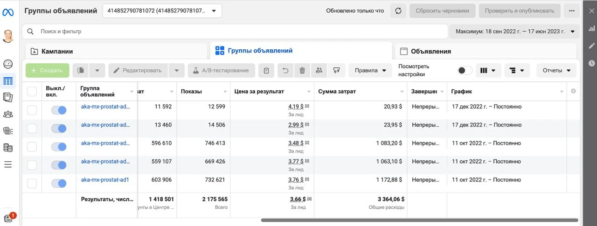Open the 'Отчеты' dropdown

tap(556, 71)
